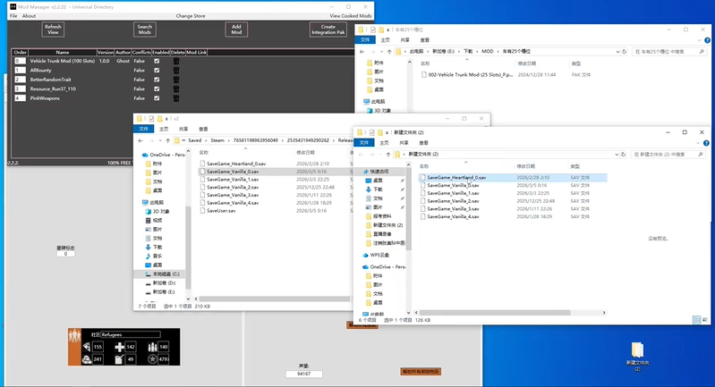
Task: Disable the Vehicle Trunk Mod Enabled checkbox
Action: 157,61
